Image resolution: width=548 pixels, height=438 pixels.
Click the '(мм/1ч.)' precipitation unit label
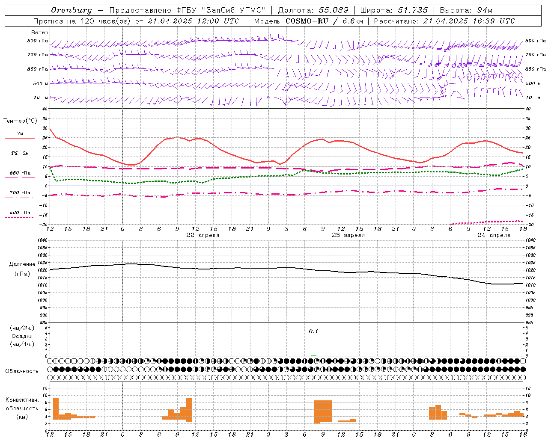(x=22, y=344)
